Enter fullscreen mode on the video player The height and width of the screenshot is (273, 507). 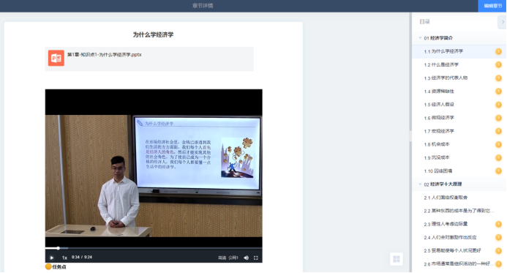click(x=256, y=258)
